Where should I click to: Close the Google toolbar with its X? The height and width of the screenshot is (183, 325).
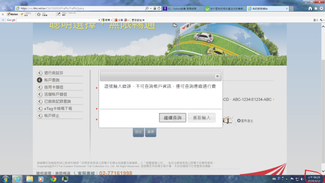3,20
